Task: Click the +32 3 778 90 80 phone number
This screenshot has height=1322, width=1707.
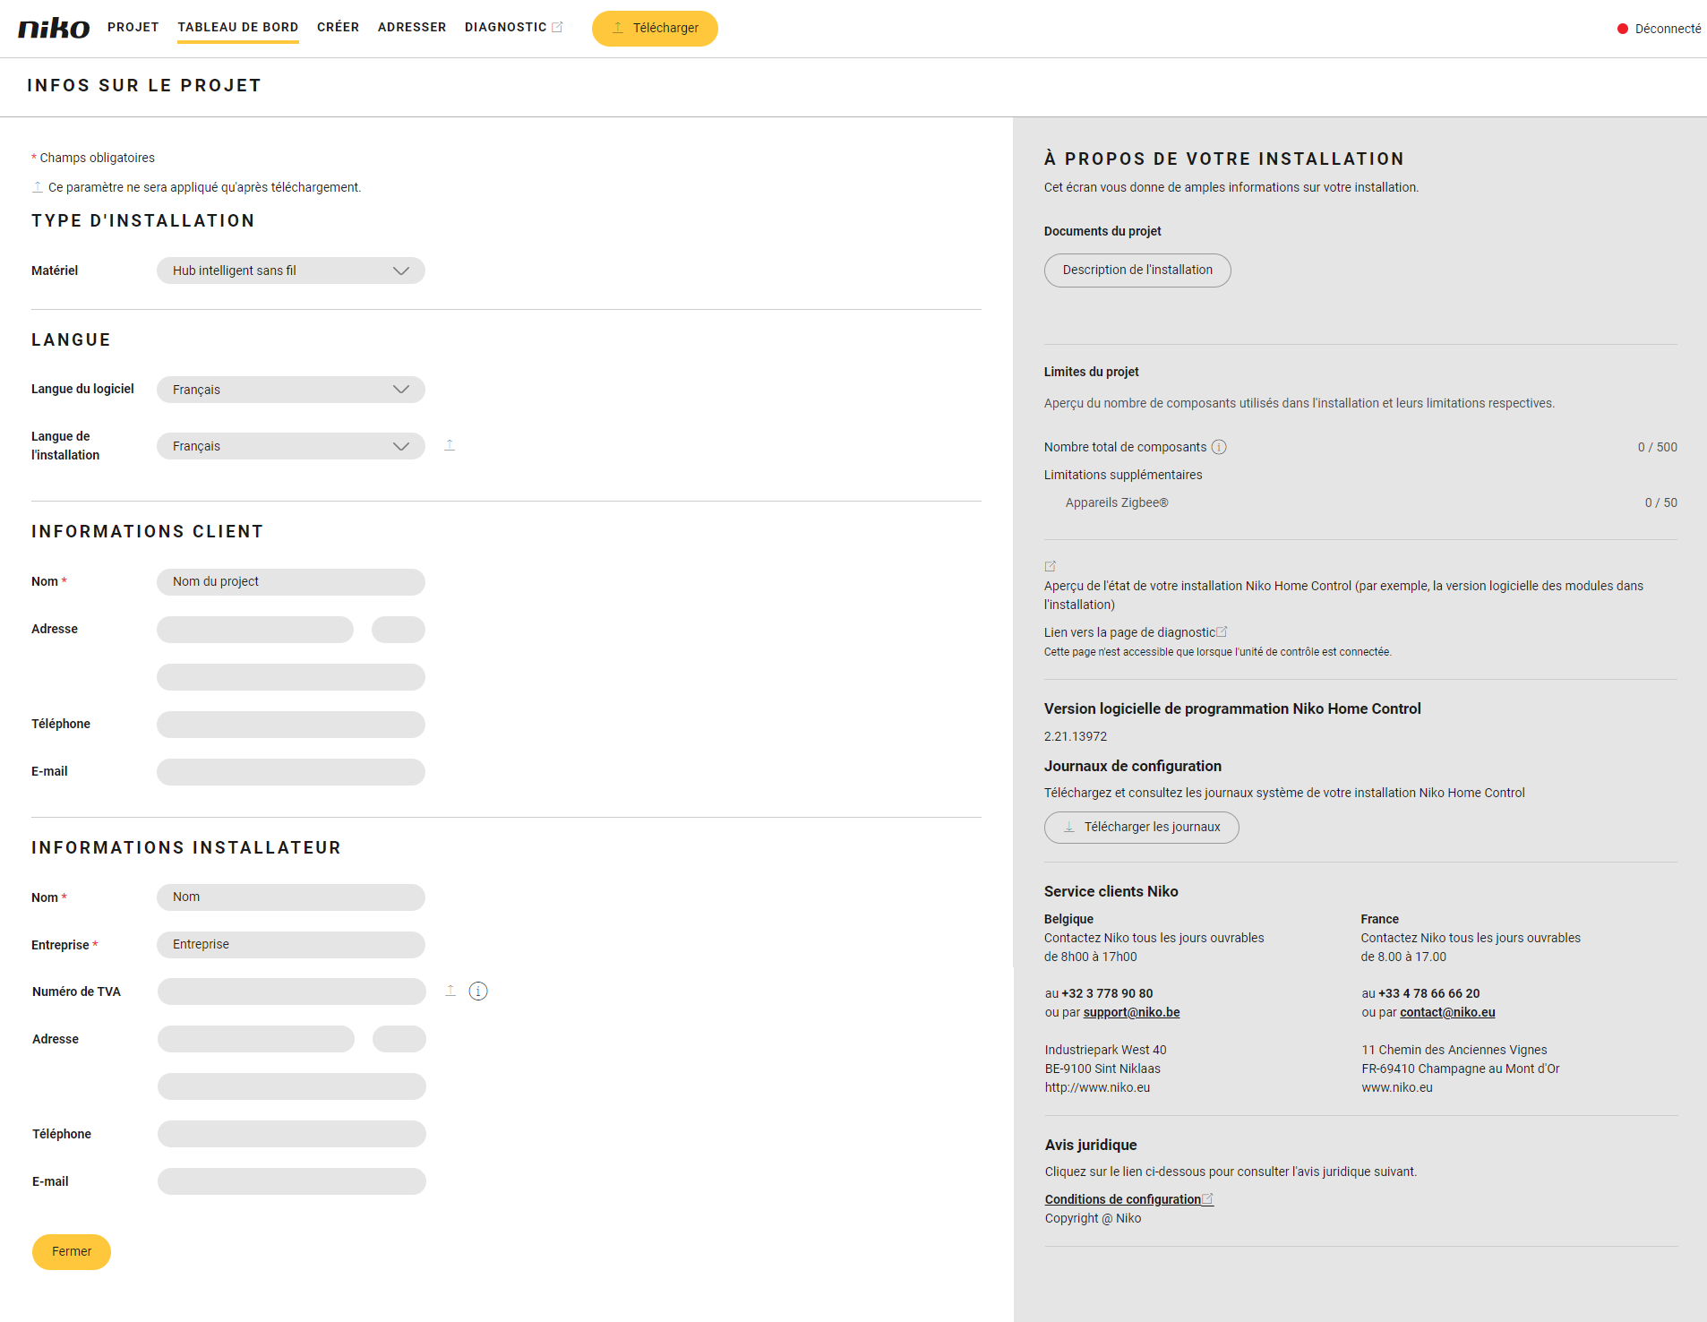Action: pos(1107,993)
